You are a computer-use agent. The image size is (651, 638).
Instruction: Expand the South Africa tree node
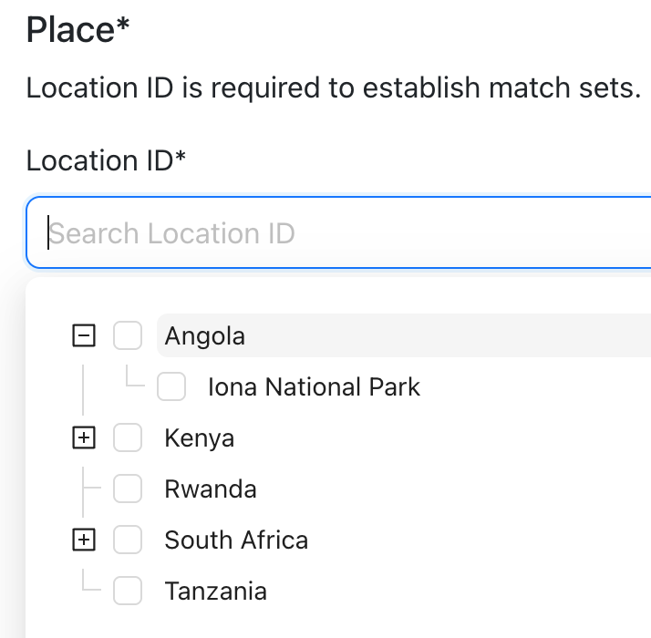pyautogui.click(x=83, y=540)
